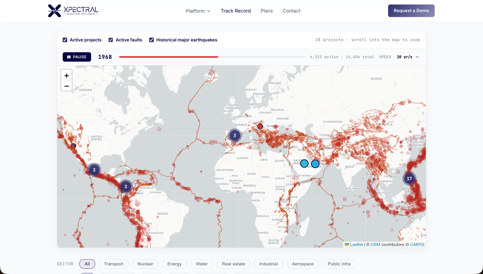
Task: Pause the earthquake timeline playback
Action: 77,57
